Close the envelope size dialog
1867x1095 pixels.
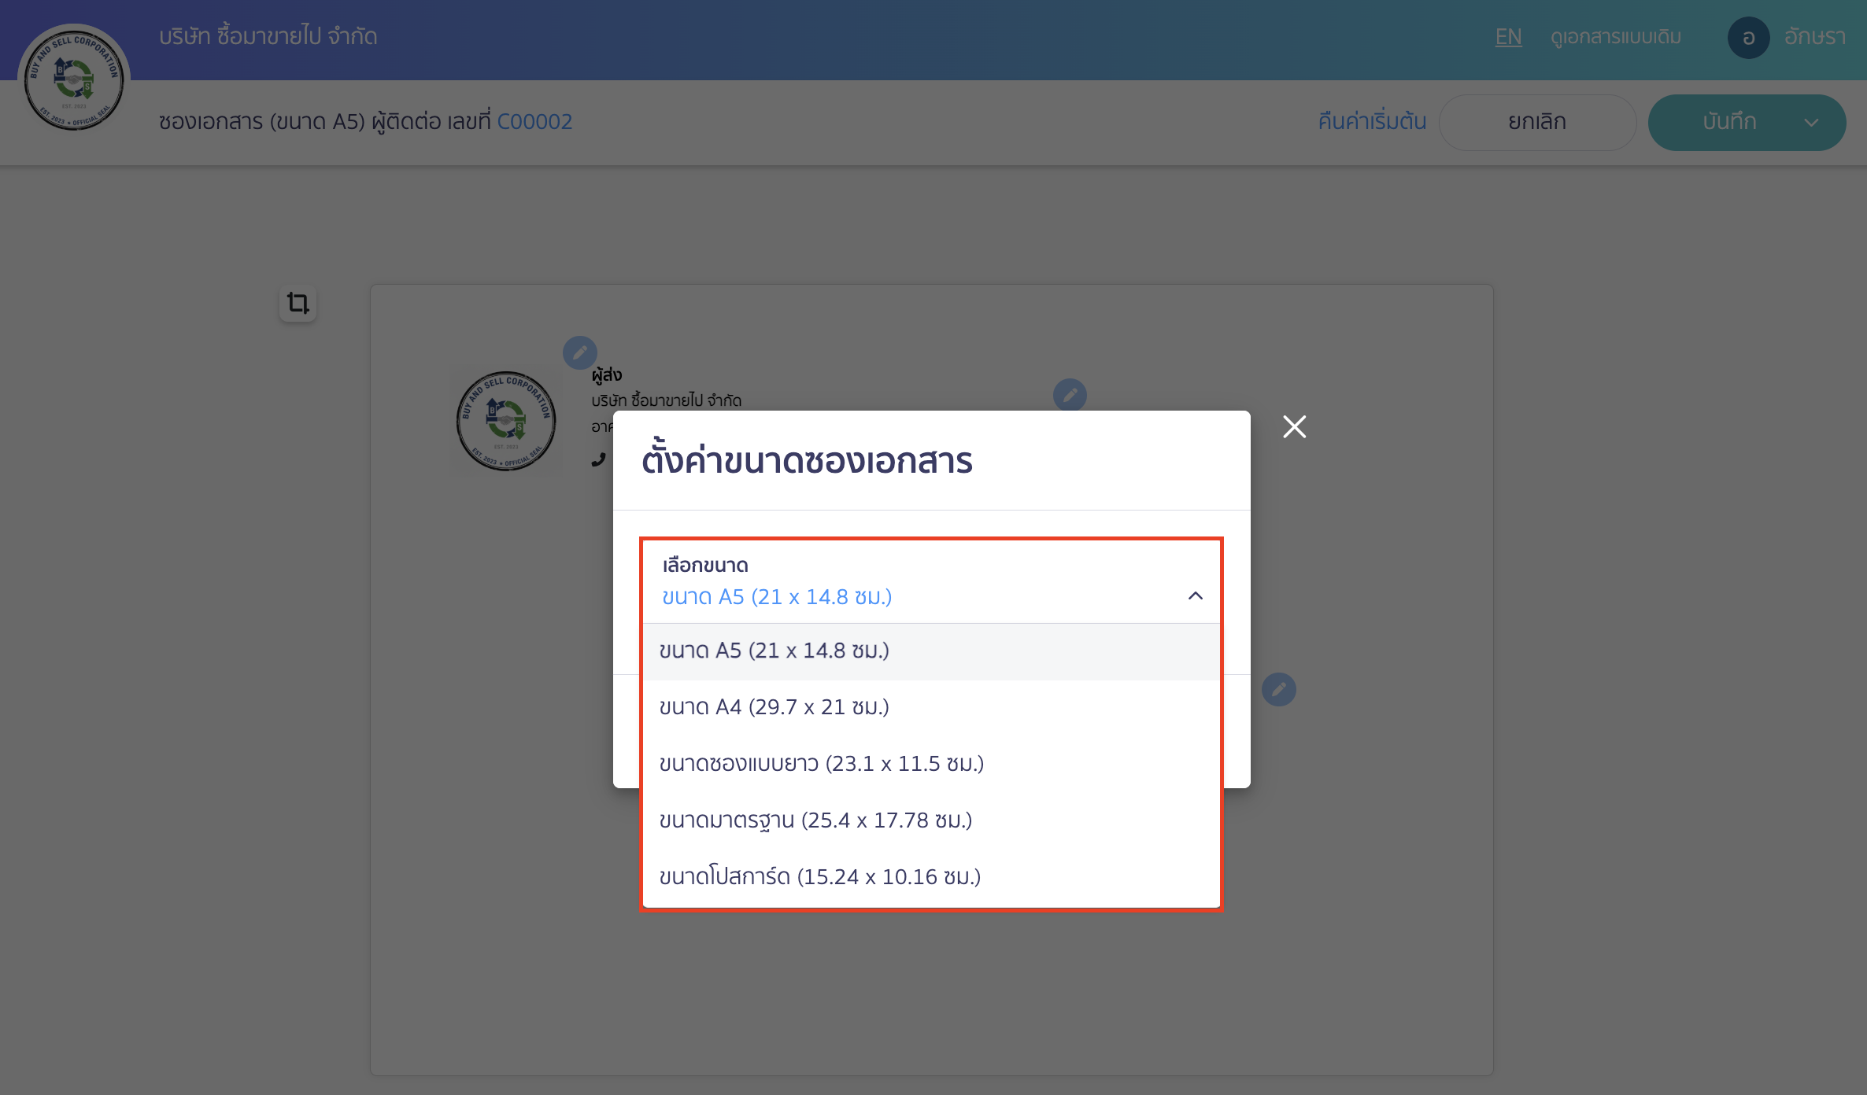point(1294,426)
